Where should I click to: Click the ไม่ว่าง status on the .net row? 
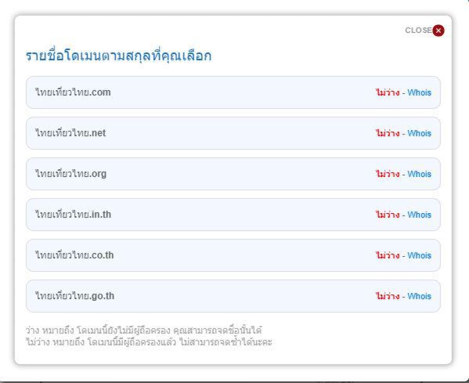(x=388, y=133)
